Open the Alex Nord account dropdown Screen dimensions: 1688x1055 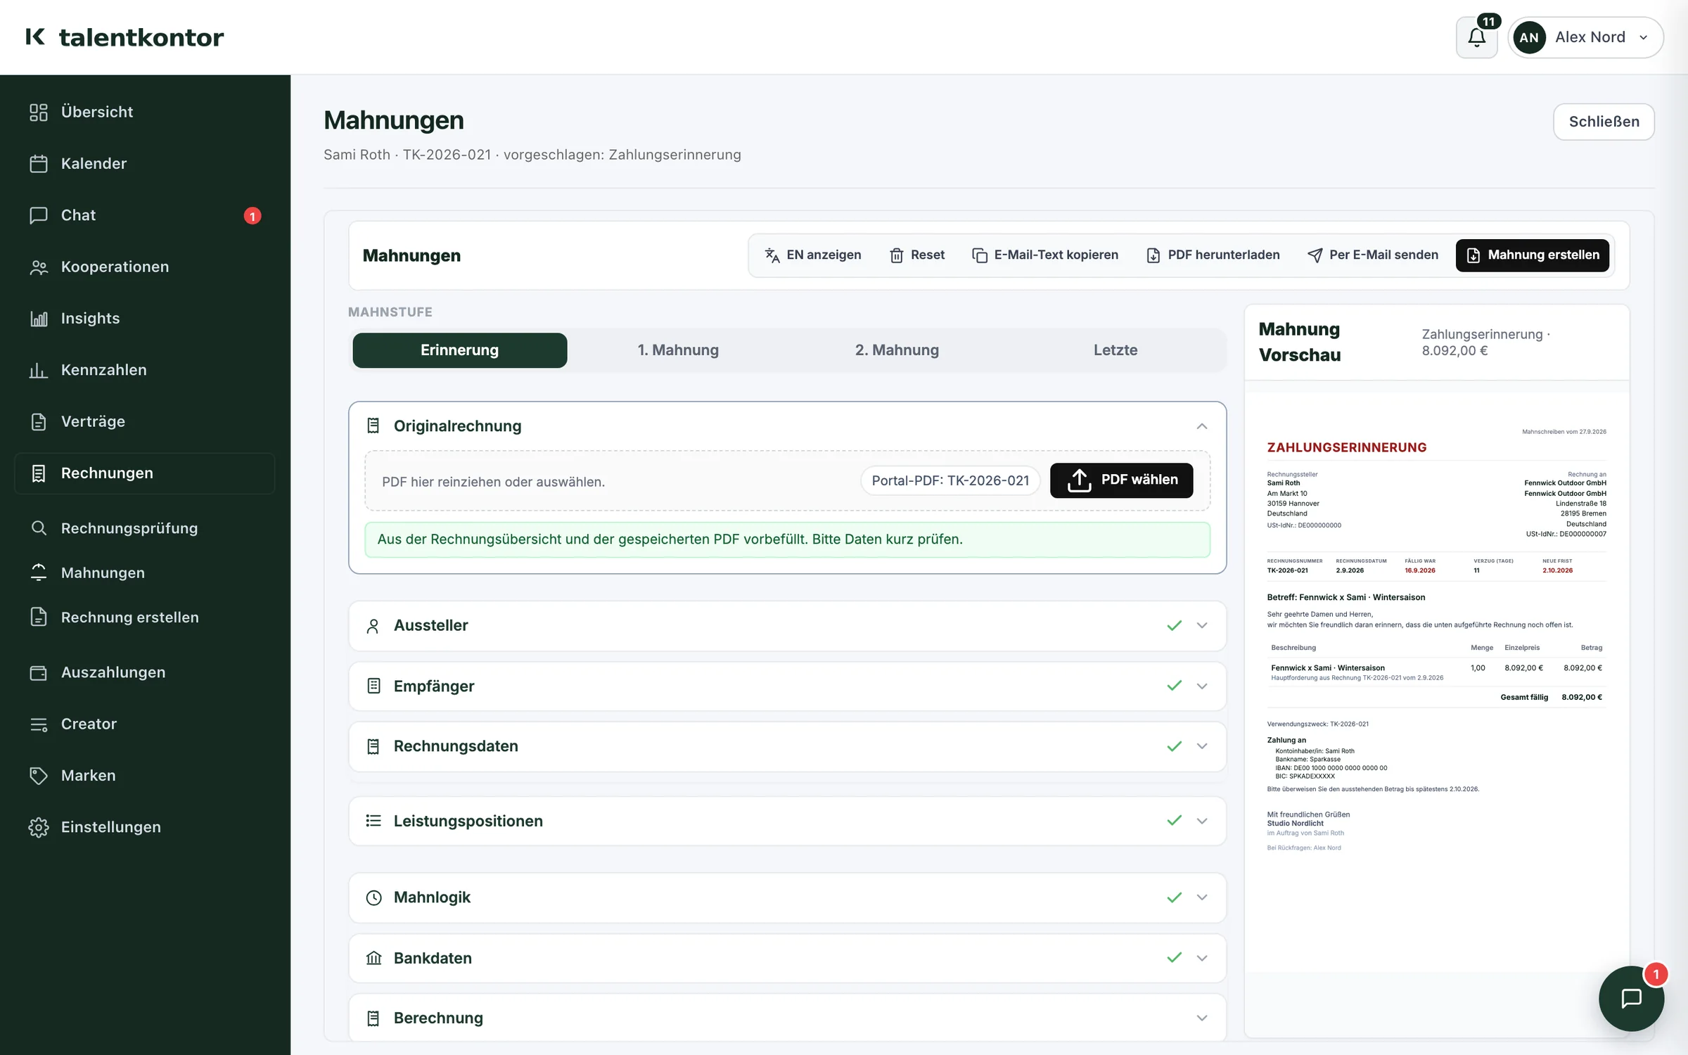pos(1585,37)
